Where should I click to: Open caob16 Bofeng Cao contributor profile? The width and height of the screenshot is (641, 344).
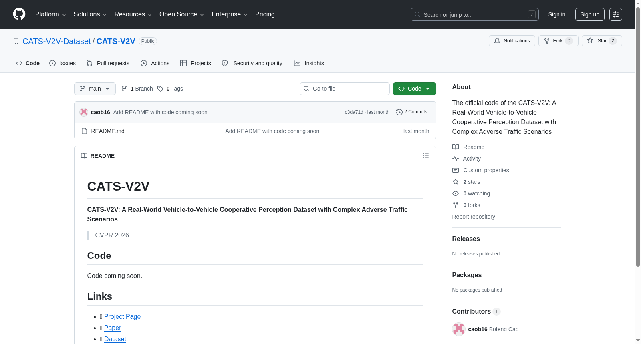coord(493,329)
